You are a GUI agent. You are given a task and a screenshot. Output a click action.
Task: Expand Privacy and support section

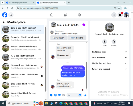pyautogui.click(x=109, y=69)
